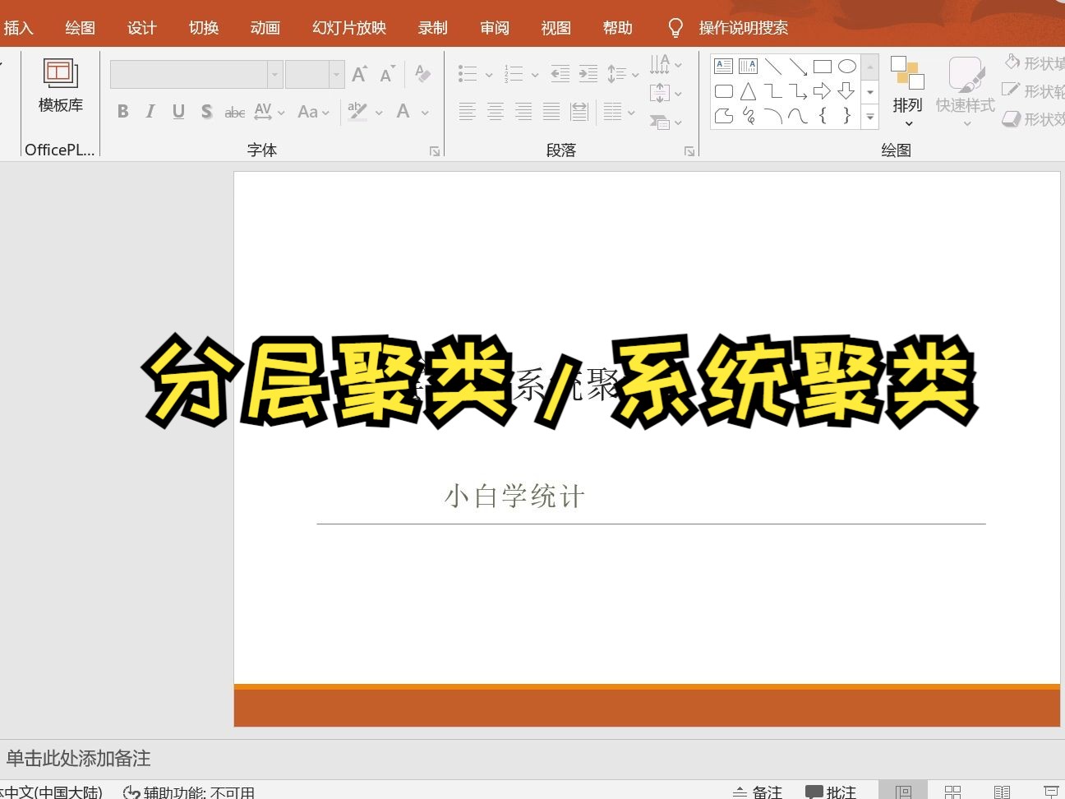This screenshot has height=799, width=1065.
Task: Open 排列 arrange menu
Action: point(907,91)
